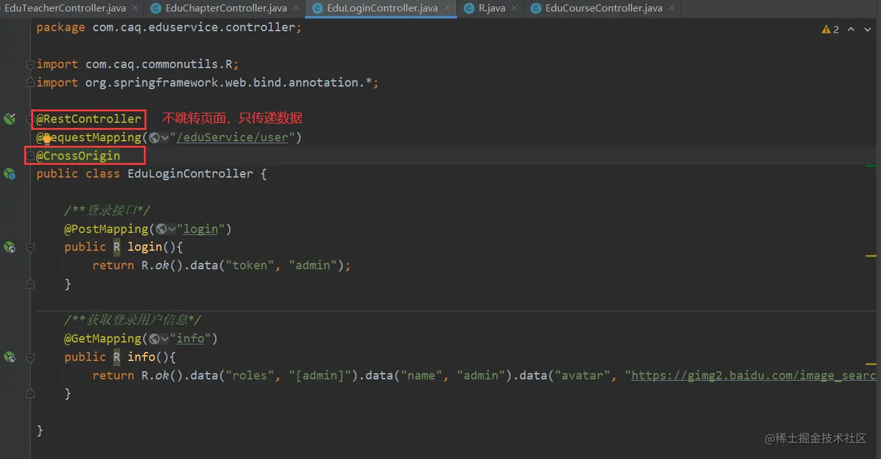Click the EduLoginController class name
Viewport: 881px width, 459px height.
click(x=190, y=174)
